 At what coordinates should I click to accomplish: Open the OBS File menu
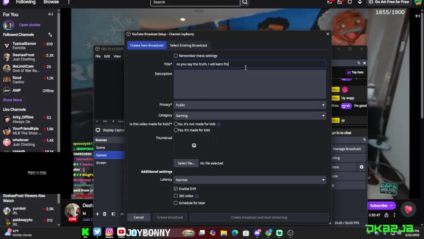pyautogui.click(x=98, y=56)
